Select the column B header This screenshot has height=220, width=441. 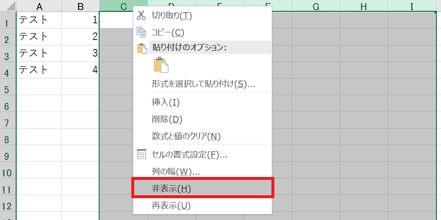(81, 6)
